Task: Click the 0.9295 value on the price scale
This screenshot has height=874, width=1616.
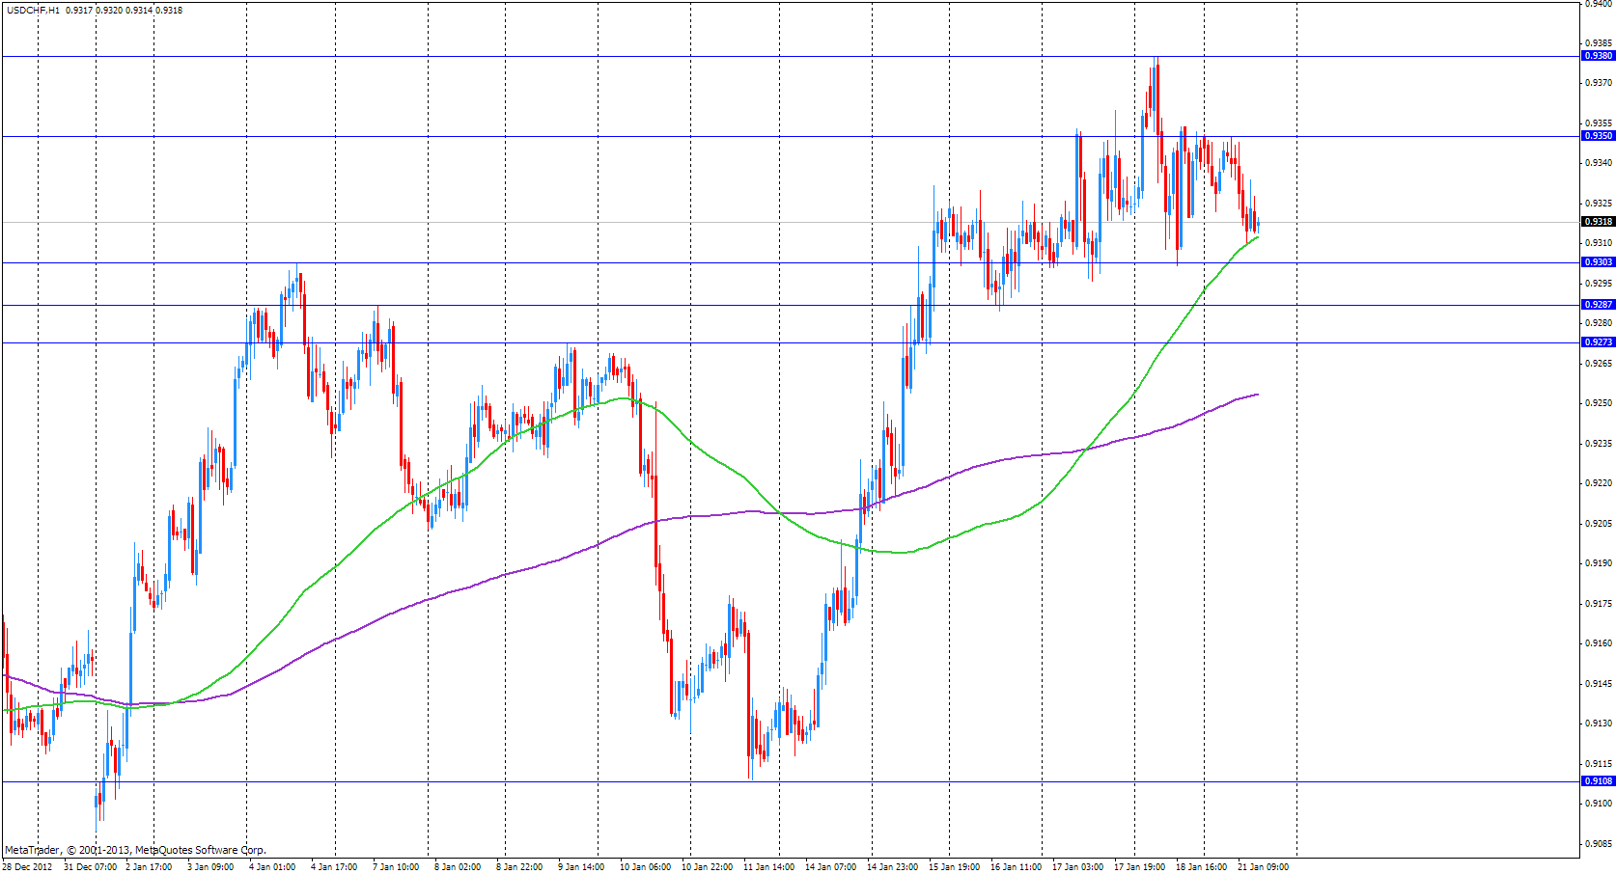Action: (1599, 284)
